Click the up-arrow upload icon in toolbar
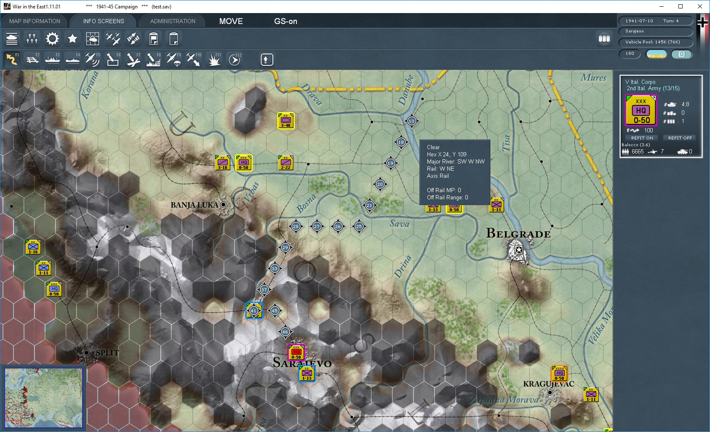The width and height of the screenshot is (710, 432). [x=266, y=60]
